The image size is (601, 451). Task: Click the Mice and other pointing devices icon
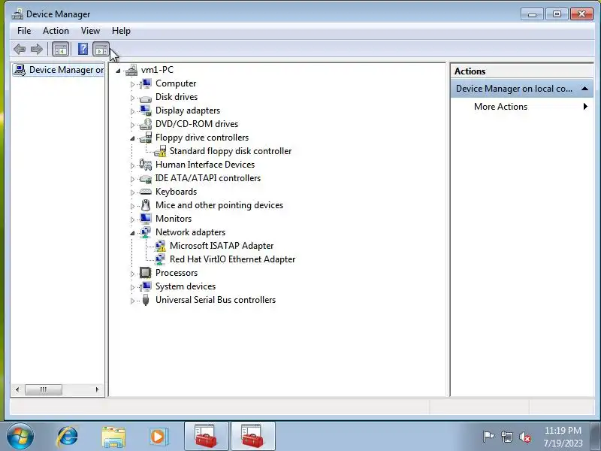click(145, 205)
